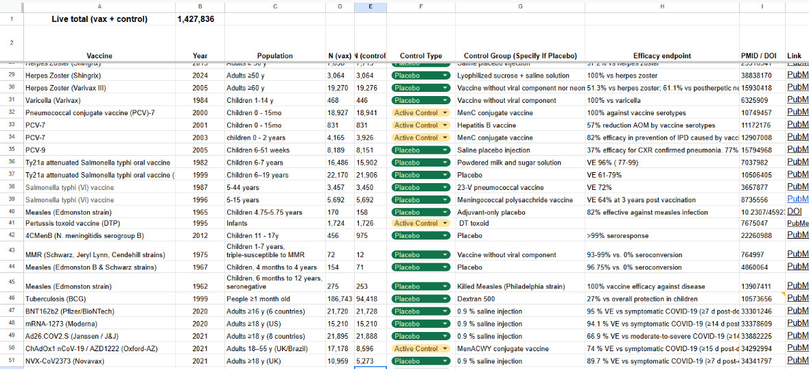Select row 46 header number
Screen dimensions: 809x369
(x=12, y=298)
